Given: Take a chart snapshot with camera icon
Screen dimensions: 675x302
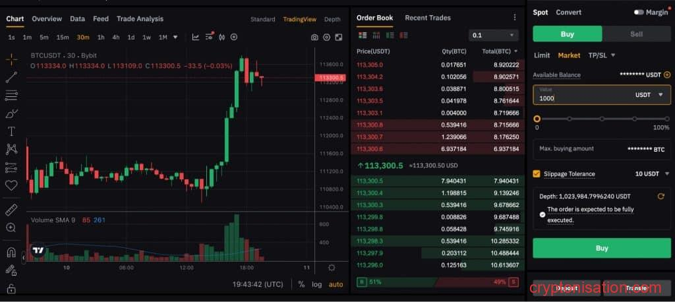Looking at the screenshot, I should pyautogui.click(x=314, y=38).
